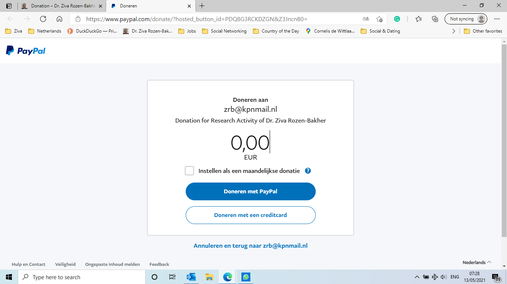The height and width of the screenshot is (284, 507).
Task: Close the Doneren tab
Action: point(189,6)
